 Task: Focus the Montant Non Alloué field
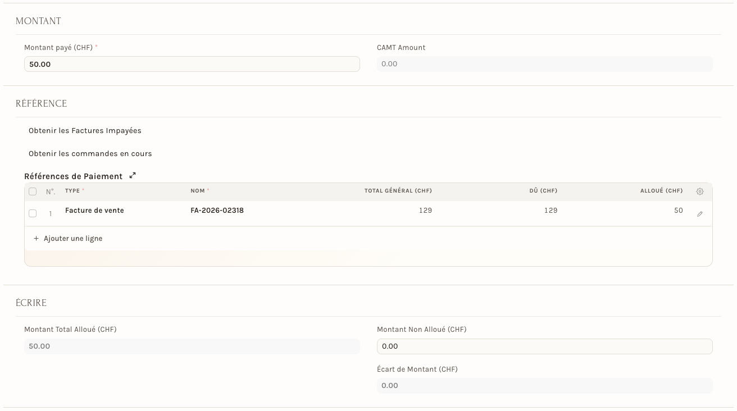544,346
